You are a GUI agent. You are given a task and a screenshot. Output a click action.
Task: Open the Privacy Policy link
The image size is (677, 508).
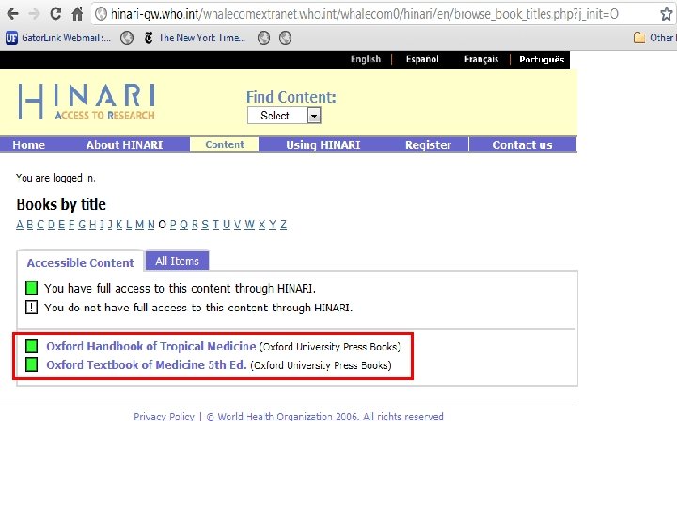click(164, 417)
